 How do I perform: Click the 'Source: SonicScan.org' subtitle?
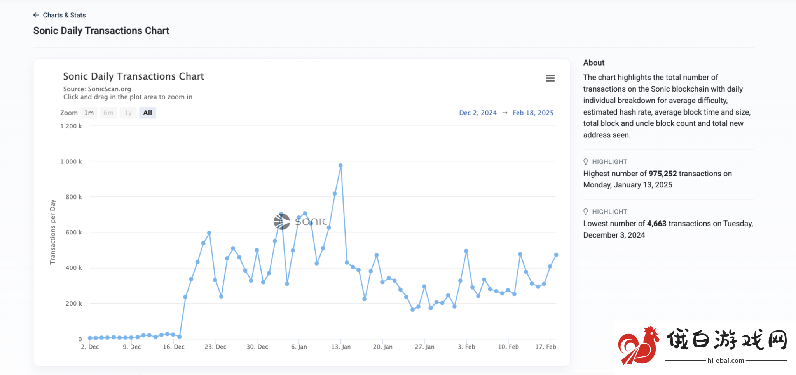pyautogui.click(x=97, y=89)
